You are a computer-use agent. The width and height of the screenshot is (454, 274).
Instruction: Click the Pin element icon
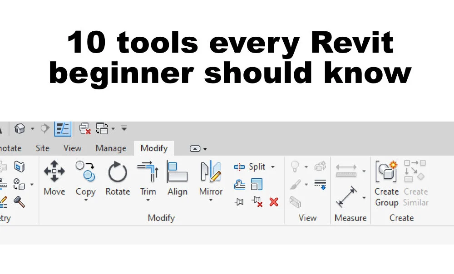coord(239,202)
